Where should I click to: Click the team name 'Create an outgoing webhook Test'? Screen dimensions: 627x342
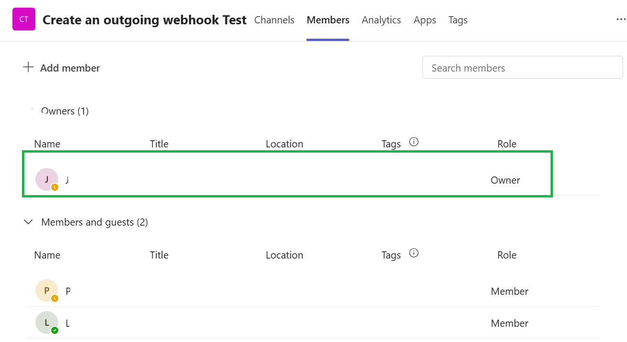click(144, 20)
